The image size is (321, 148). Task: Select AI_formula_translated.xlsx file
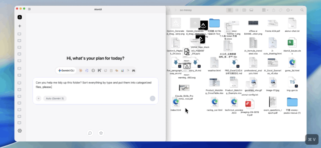[253, 43]
